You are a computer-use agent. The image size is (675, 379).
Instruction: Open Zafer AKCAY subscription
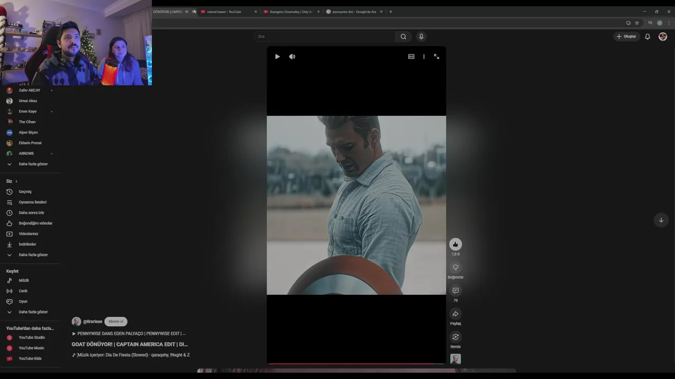(31, 90)
